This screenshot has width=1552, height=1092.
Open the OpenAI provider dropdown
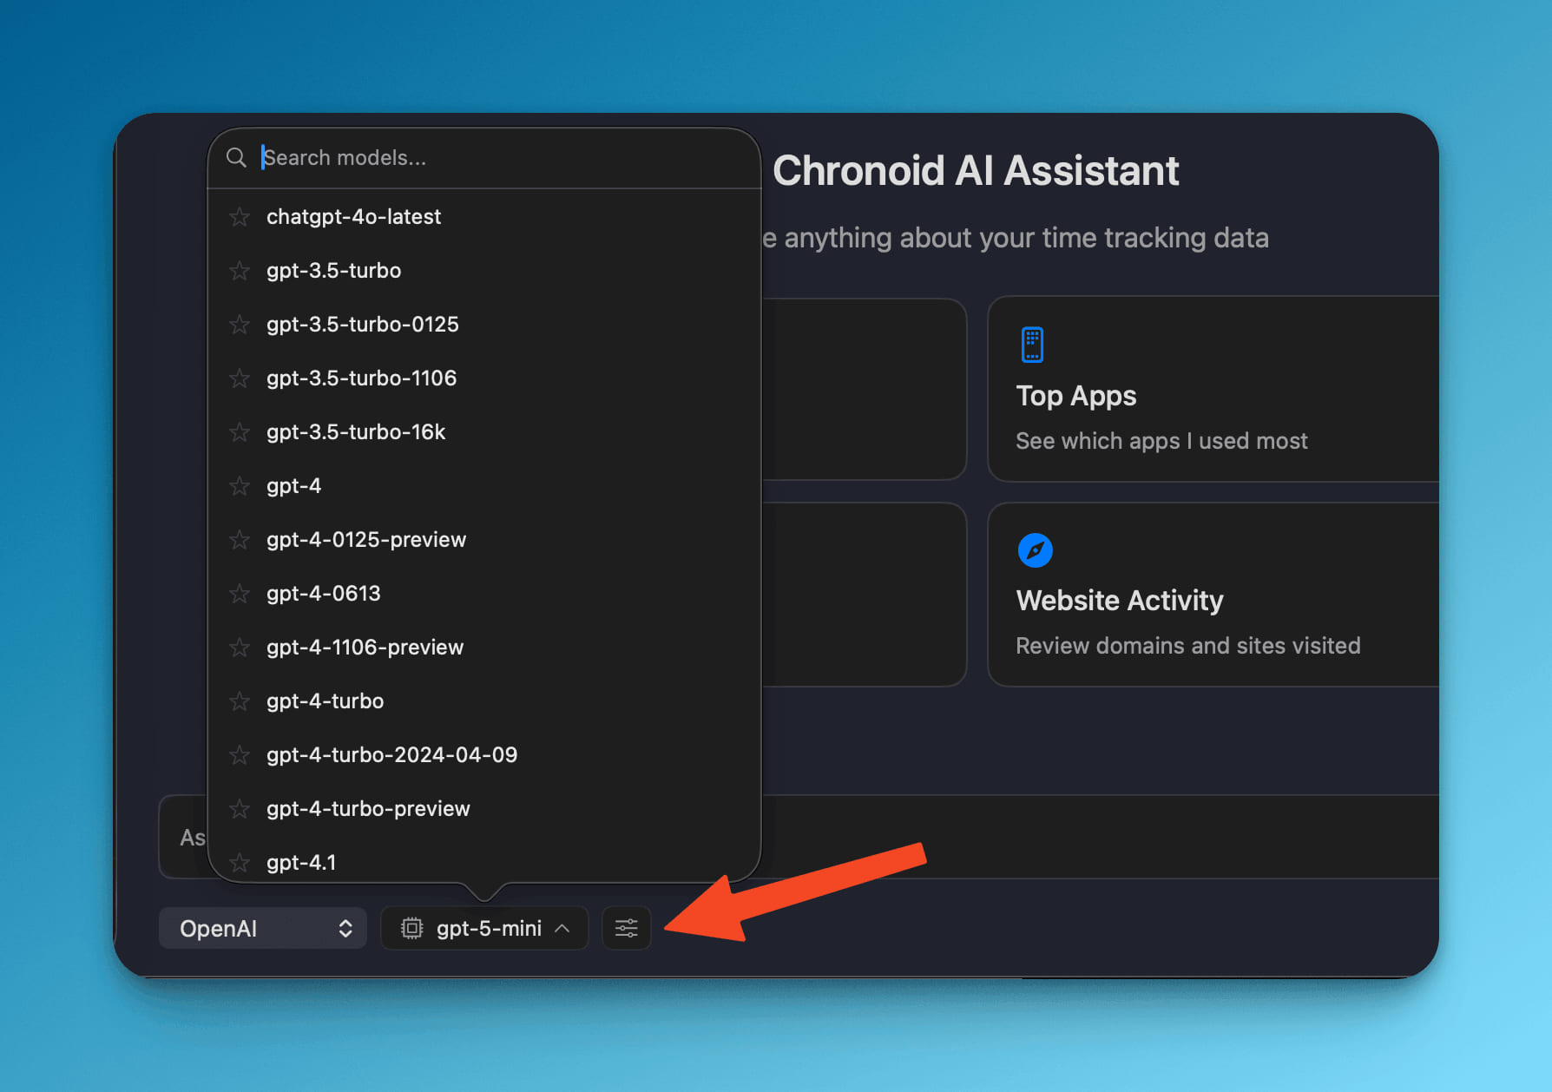pyautogui.click(x=262, y=928)
